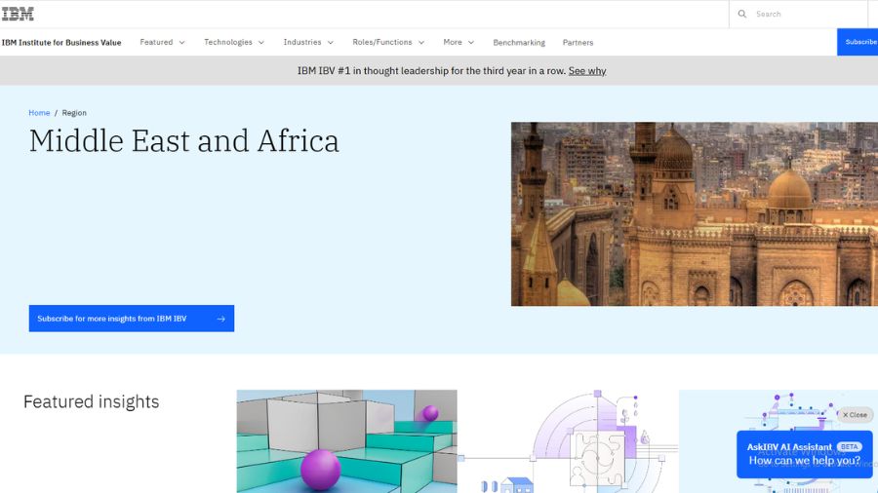Open the Cairo mosque hero image
The image size is (878, 493).
coord(695,214)
